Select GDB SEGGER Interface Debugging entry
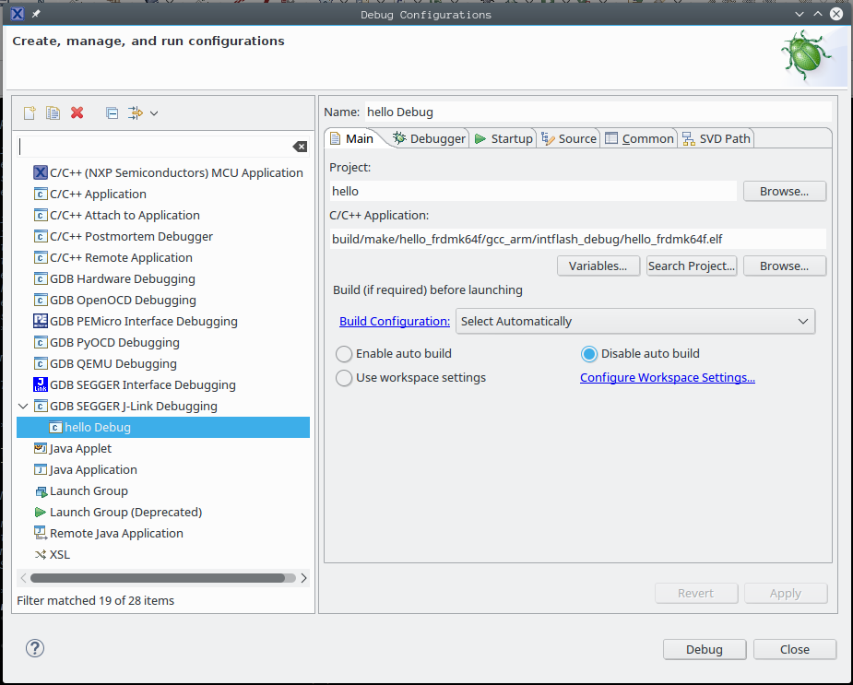The width and height of the screenshot is (853, 685). 142,384
